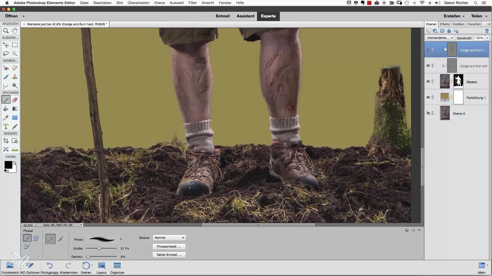This screenshot has height=276, width=492.
Task: Select the horizontal Type tool
Action: tap(6, 127)
